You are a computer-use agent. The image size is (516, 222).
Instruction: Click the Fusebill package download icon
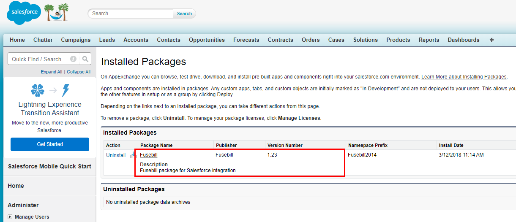point(133,155)
